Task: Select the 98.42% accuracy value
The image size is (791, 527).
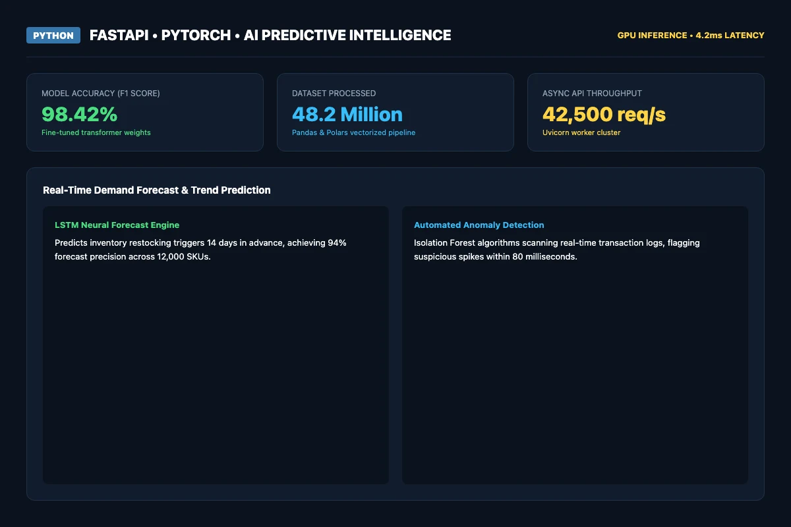Action: (x=80, y=114)
